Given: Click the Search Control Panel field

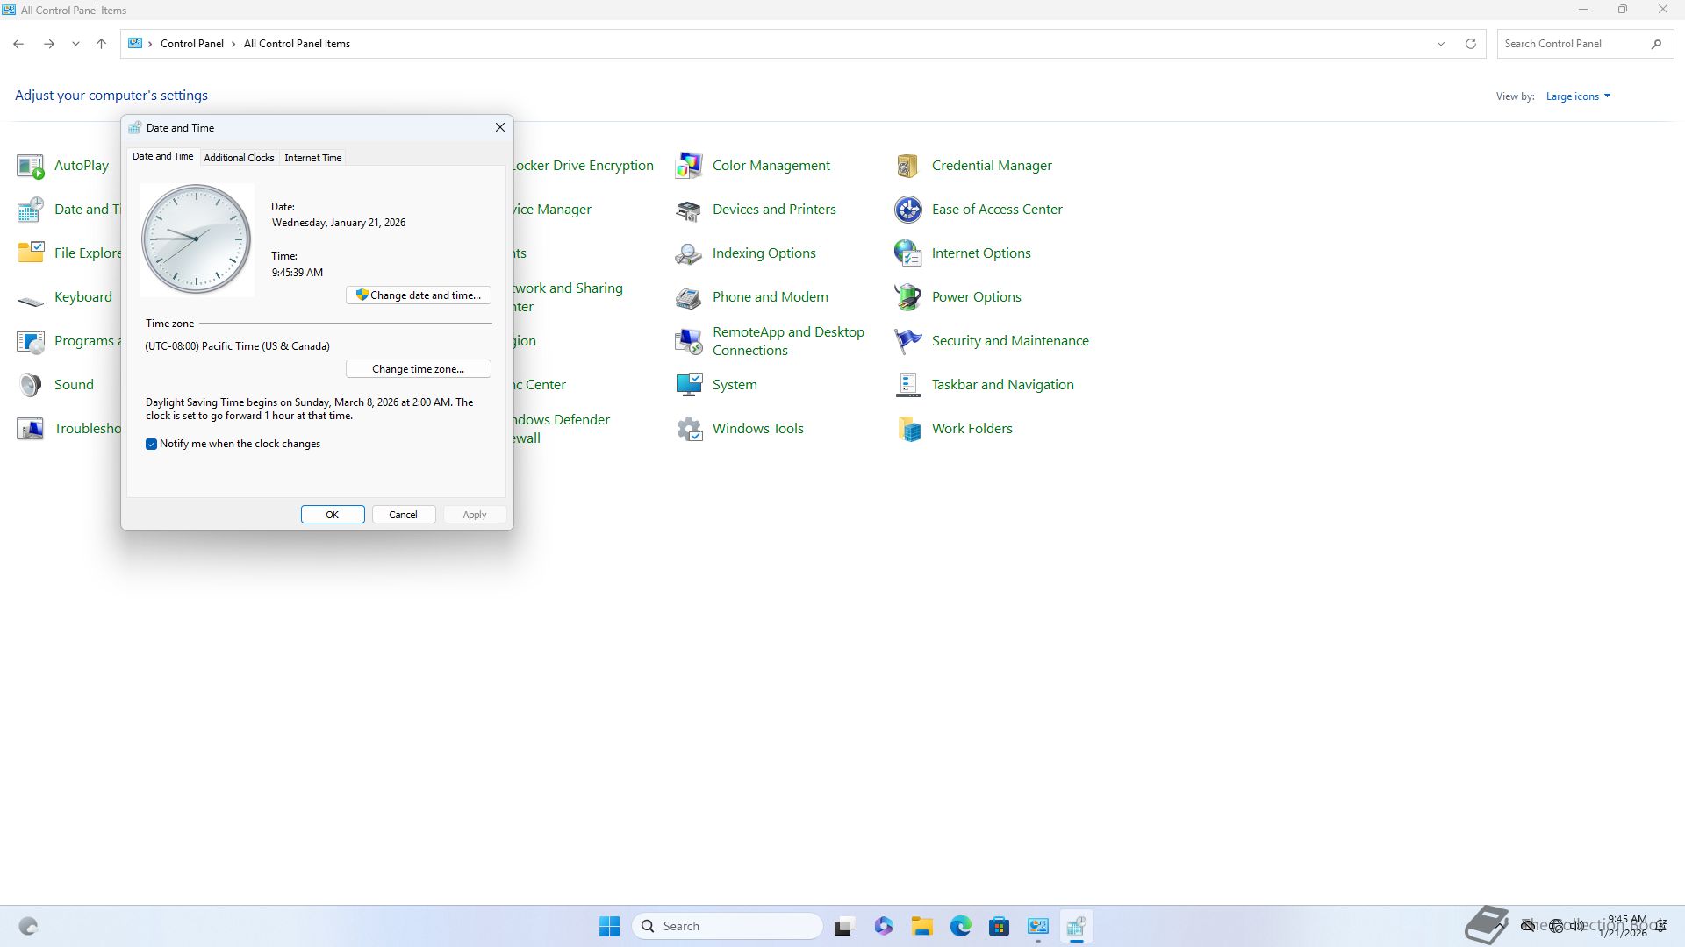Looking at the screenshot, I should 1571,44.
